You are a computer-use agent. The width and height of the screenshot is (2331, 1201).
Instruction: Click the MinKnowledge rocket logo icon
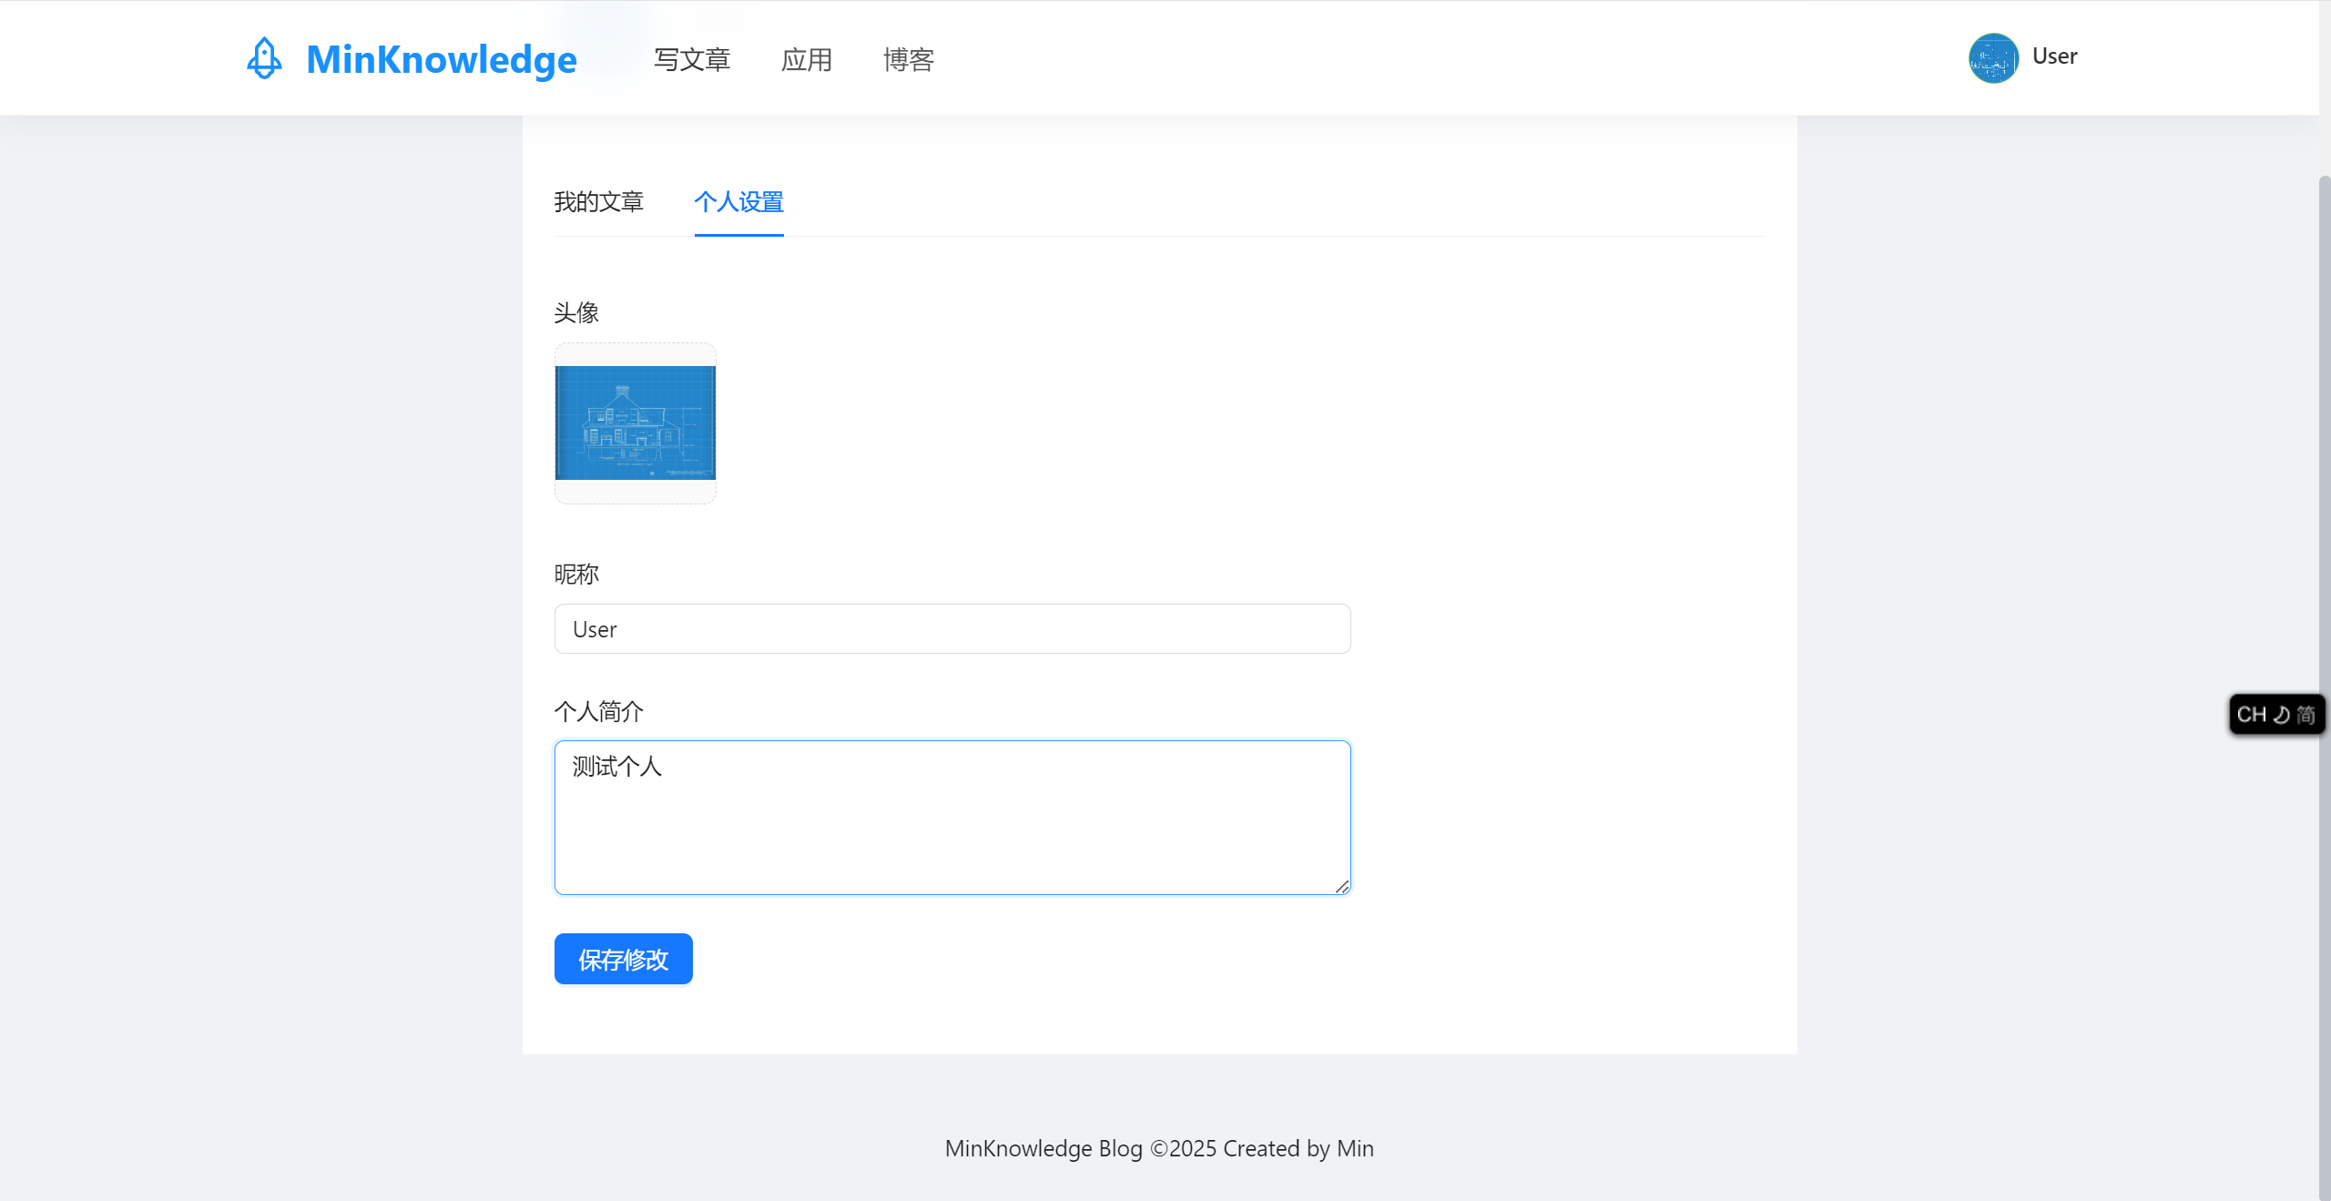pos(264,57)
